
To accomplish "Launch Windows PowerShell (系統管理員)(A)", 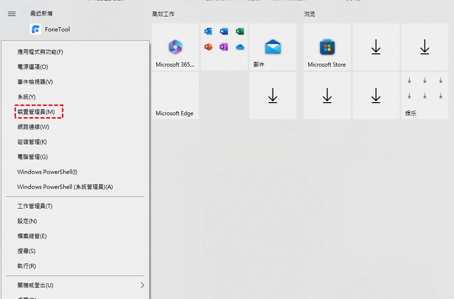I will pos(65,187).
